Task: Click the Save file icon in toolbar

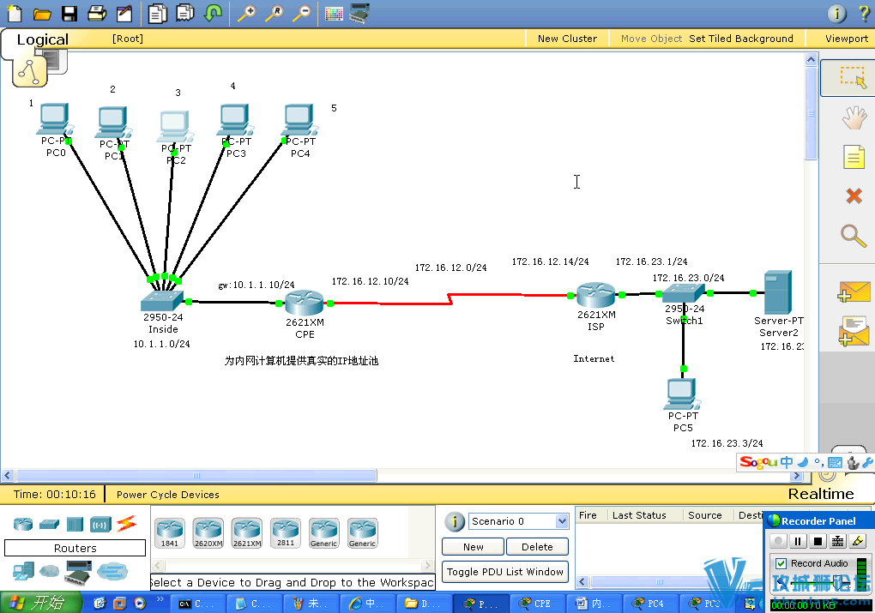Action: [69, 14]
